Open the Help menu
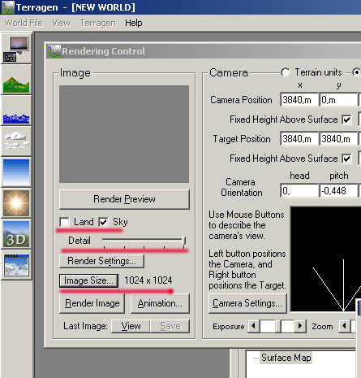The width and height of the screenshot is (361, 378). [x=134, y=23]
